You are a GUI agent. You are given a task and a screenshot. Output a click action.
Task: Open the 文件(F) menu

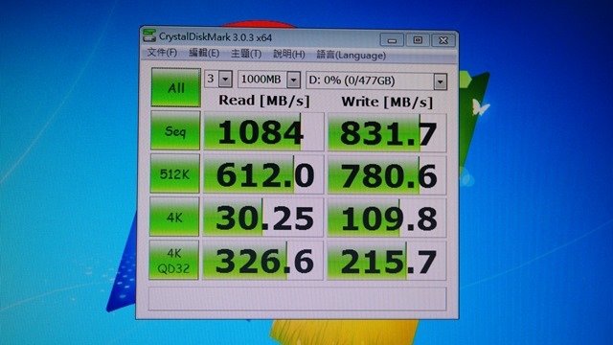[x=162, y=53]
